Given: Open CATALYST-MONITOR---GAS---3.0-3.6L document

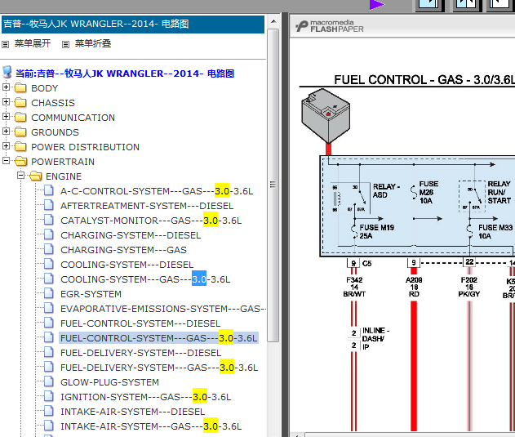Looking at the screenshot, I should 151,221.
